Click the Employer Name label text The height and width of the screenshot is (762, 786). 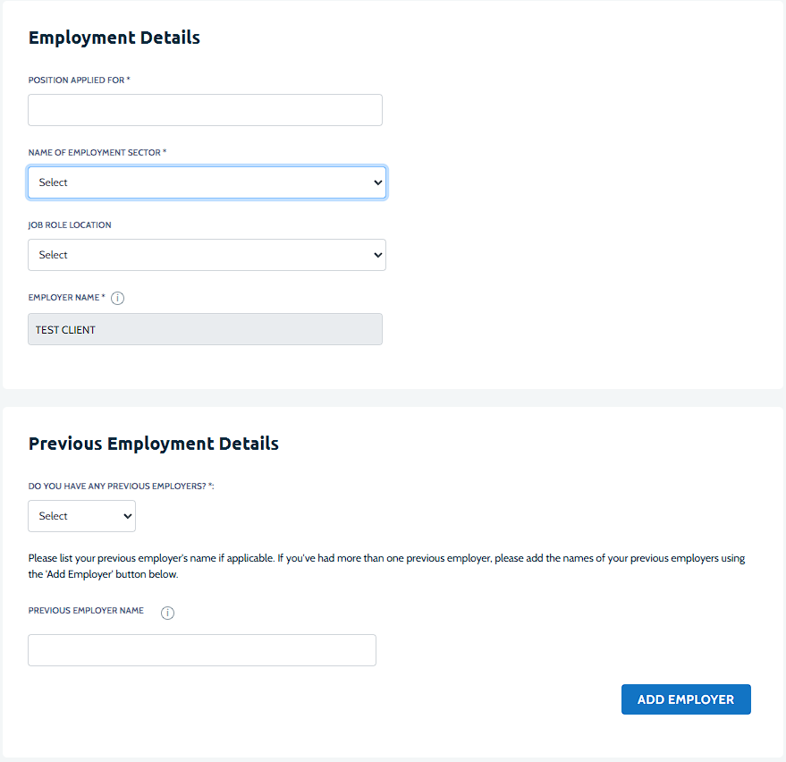(x=64, y=297)
